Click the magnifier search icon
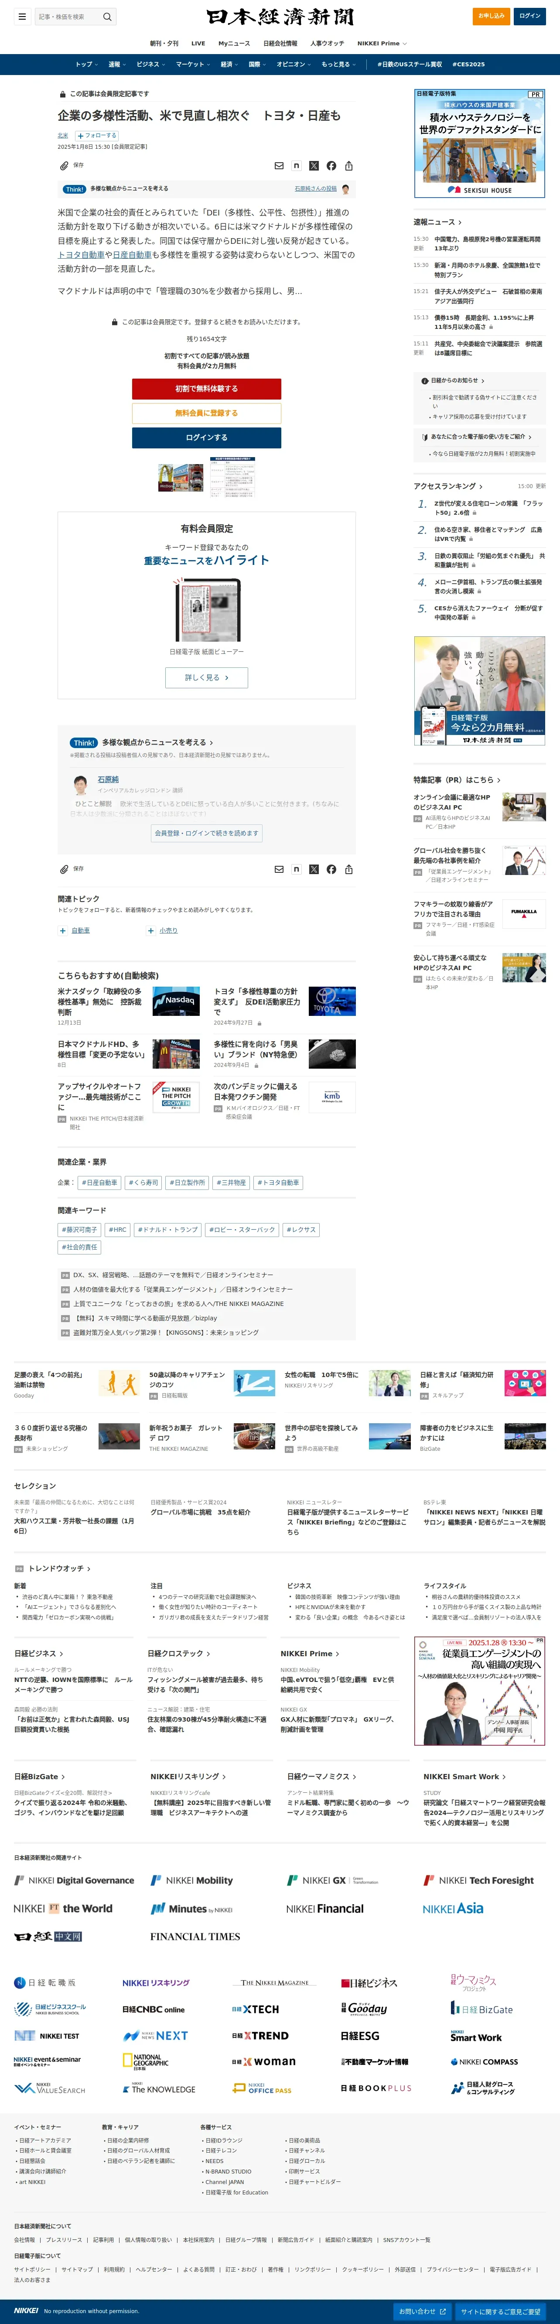This screenshot has height=2324, width=560. [x=107, y=16]
